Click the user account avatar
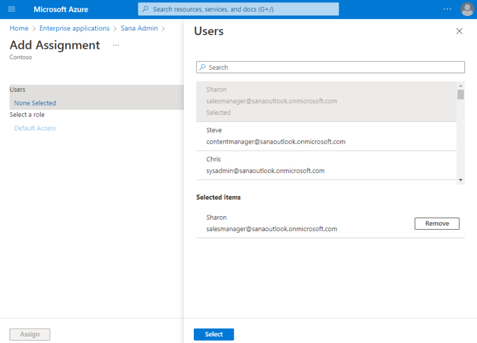The width and height of the screenshot is (477, 343). click(467, 9)
